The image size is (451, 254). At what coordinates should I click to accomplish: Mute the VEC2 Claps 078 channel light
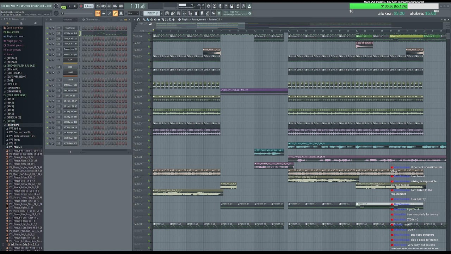point(47,143)
